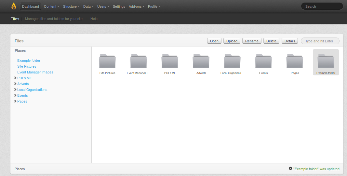The image size is (347, 176).
Task: Open the Content dropdown menu
Action: pos(51,6)
